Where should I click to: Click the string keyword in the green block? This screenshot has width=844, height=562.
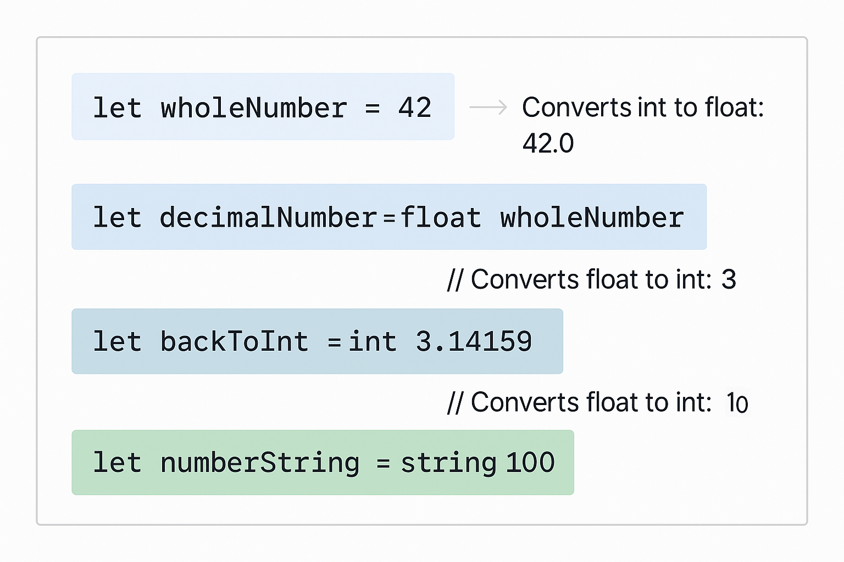click(448, 462)
